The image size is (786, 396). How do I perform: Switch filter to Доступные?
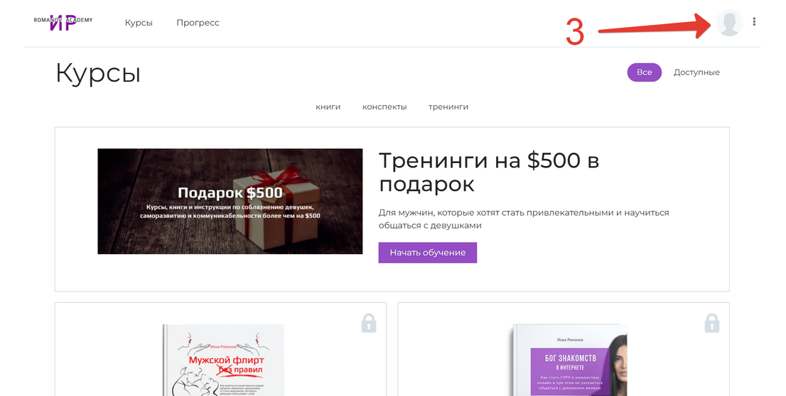[x=696, y=72]
